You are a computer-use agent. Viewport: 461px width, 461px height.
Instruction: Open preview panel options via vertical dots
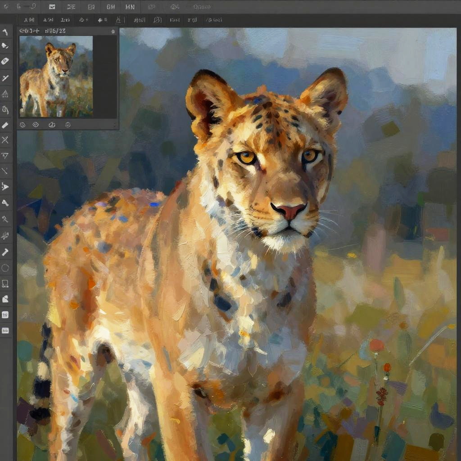(x=114, y=125)
